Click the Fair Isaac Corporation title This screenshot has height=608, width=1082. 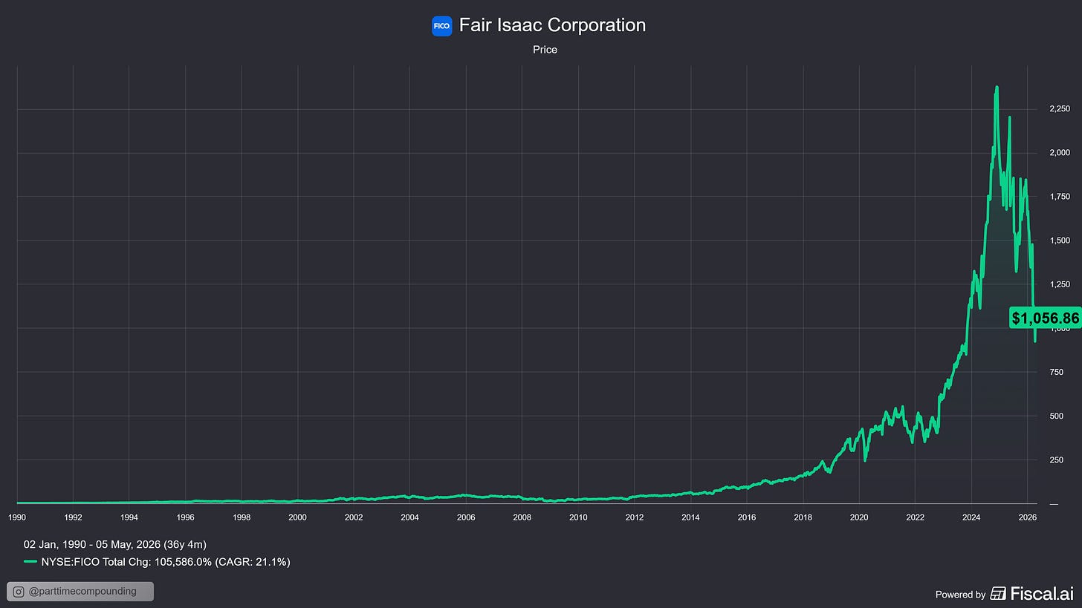[x=552, y=25]
